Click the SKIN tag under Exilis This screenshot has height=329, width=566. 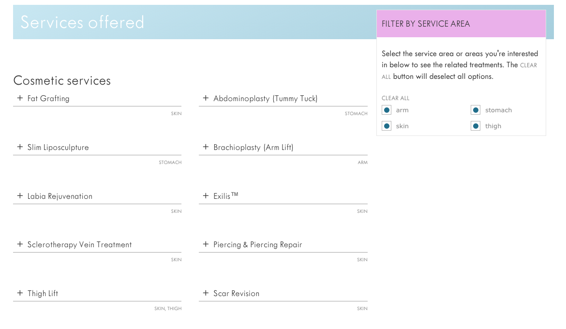point(362,211)
